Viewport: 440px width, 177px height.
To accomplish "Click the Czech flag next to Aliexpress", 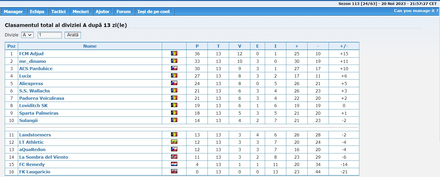I will (174, 83).
